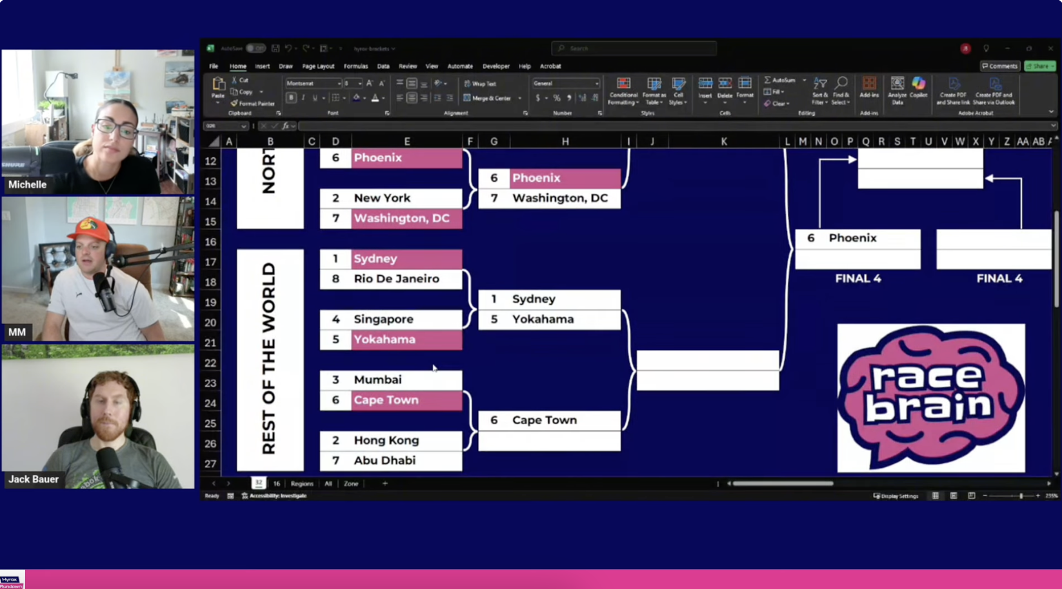Click the AutoSum sigma icon
The image size is (1062, 589).
tap(768, 81)
